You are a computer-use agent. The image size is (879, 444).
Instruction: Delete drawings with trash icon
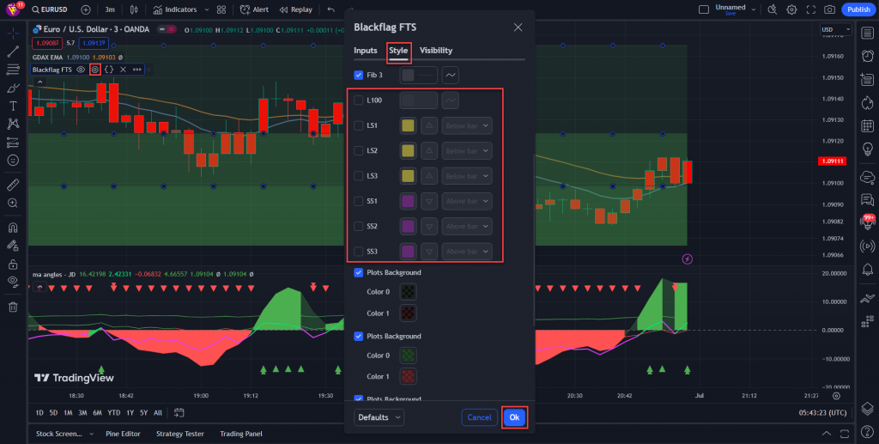13,307
